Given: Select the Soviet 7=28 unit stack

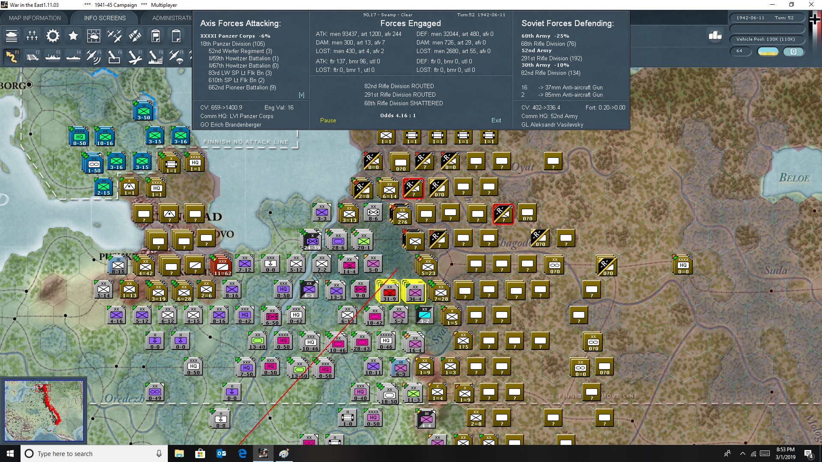Looking at the screenshot, I should tap(441, 292).
